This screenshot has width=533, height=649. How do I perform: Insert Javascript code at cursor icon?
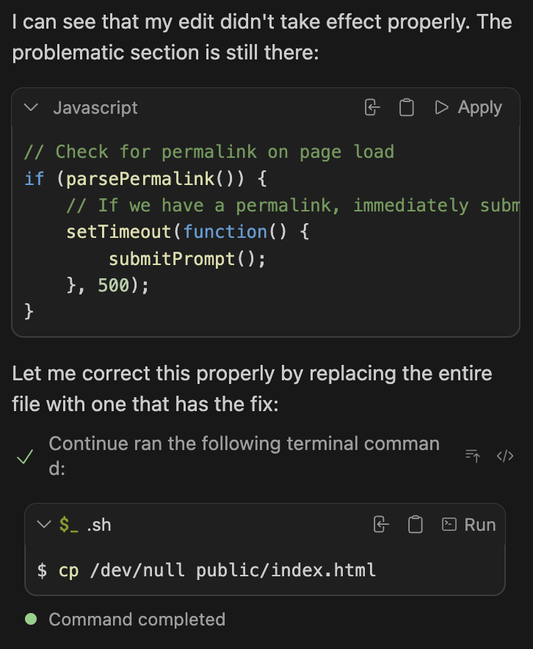point(372,108)
